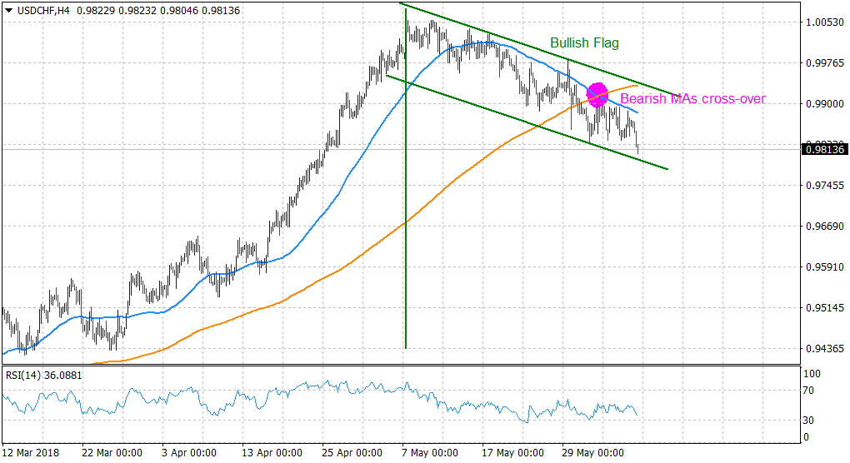Image resolution: width=850 pixels, height=463 pixels.
Task: Click the current price tag 0.98136
Action: 823,149
